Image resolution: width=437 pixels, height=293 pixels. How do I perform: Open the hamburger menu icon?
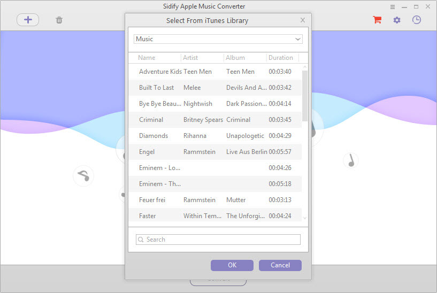pos(393,7)
